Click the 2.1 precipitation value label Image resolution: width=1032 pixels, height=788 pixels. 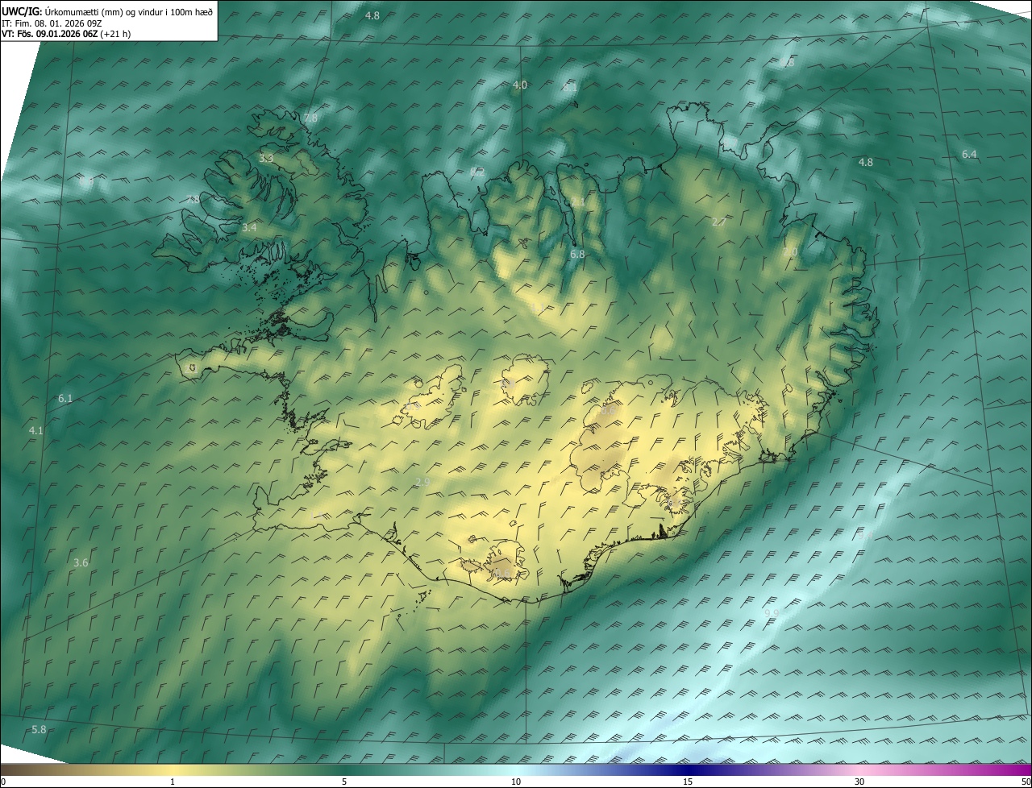[x=578, y=201]
